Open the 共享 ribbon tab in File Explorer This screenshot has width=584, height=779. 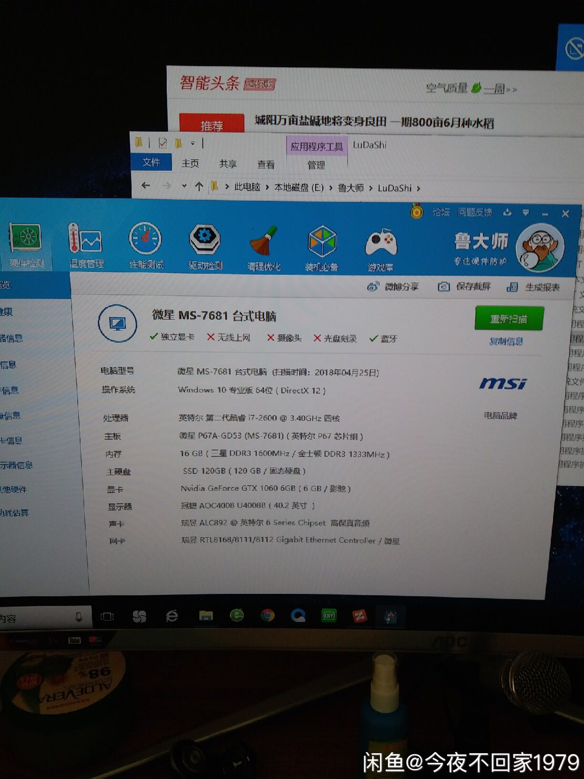[x=228, y=164]
